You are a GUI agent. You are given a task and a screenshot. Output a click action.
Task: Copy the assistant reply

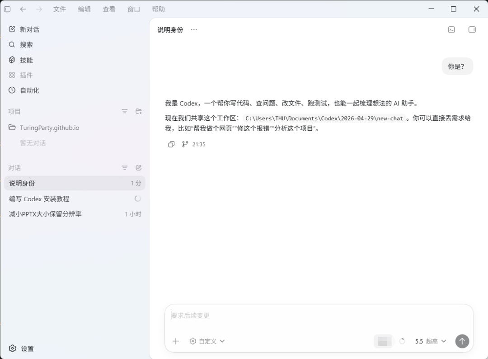[171, 144]
